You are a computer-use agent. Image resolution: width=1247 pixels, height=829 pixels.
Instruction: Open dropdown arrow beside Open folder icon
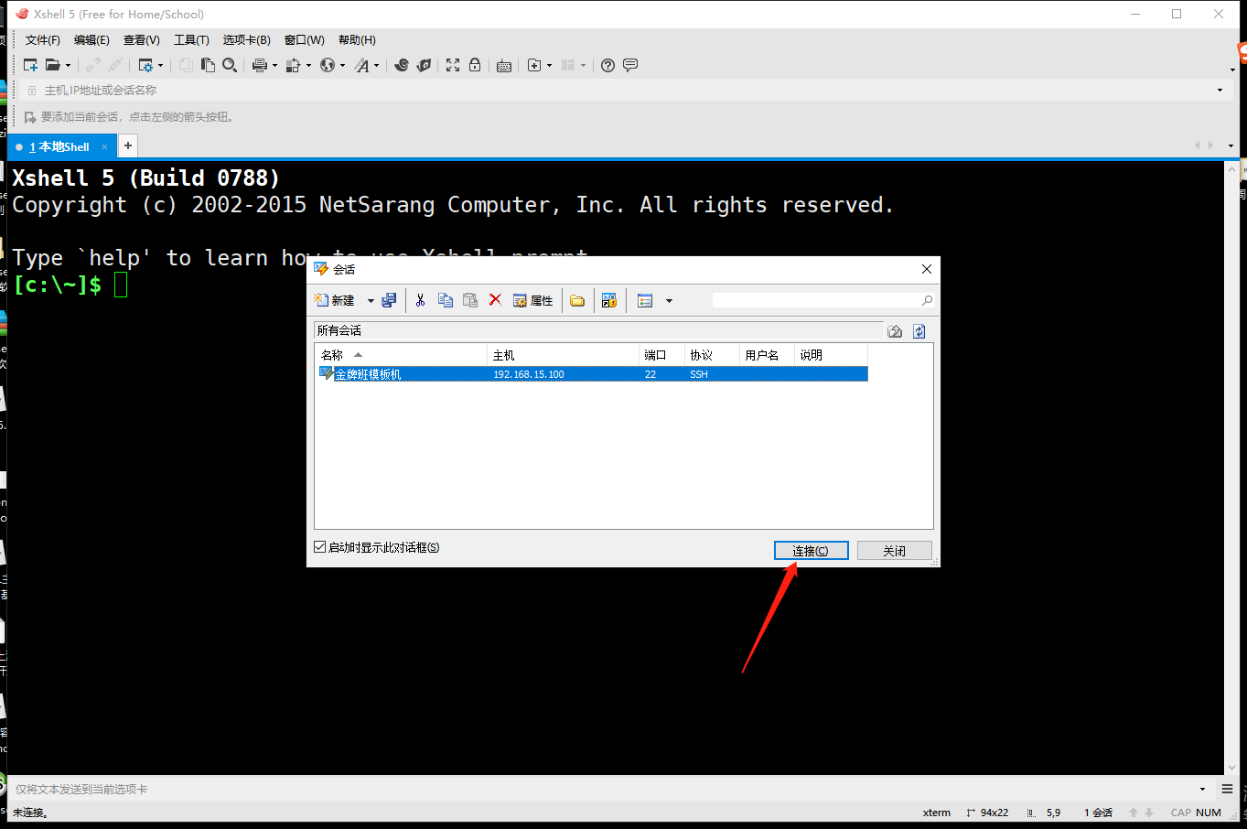click(68, 65)
